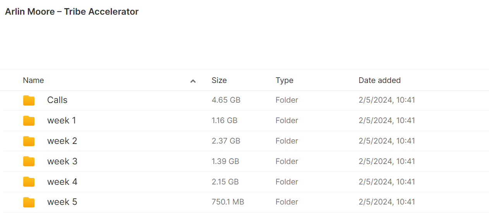Click the 4.65 GB size of Calls
Image resolution: width=489 pixels, height=213 pixels.
[x=226, y=100]
